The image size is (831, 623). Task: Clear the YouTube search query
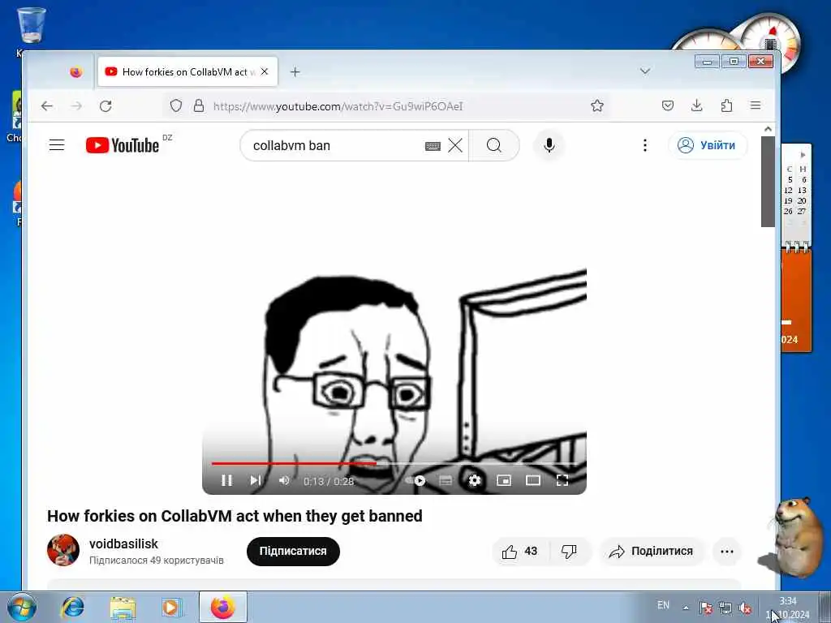pyautogui.click(x=455, y=145)
